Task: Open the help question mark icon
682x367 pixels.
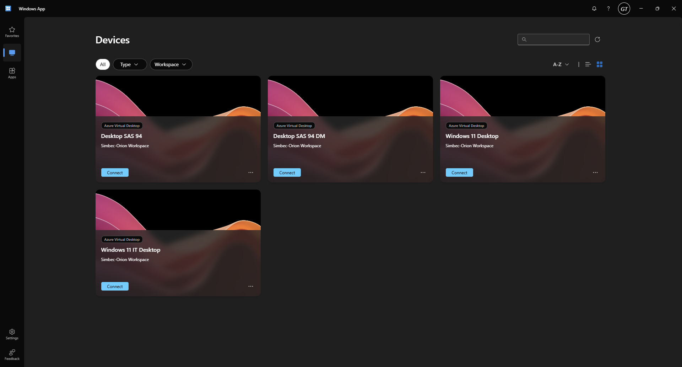Action: 608,9
